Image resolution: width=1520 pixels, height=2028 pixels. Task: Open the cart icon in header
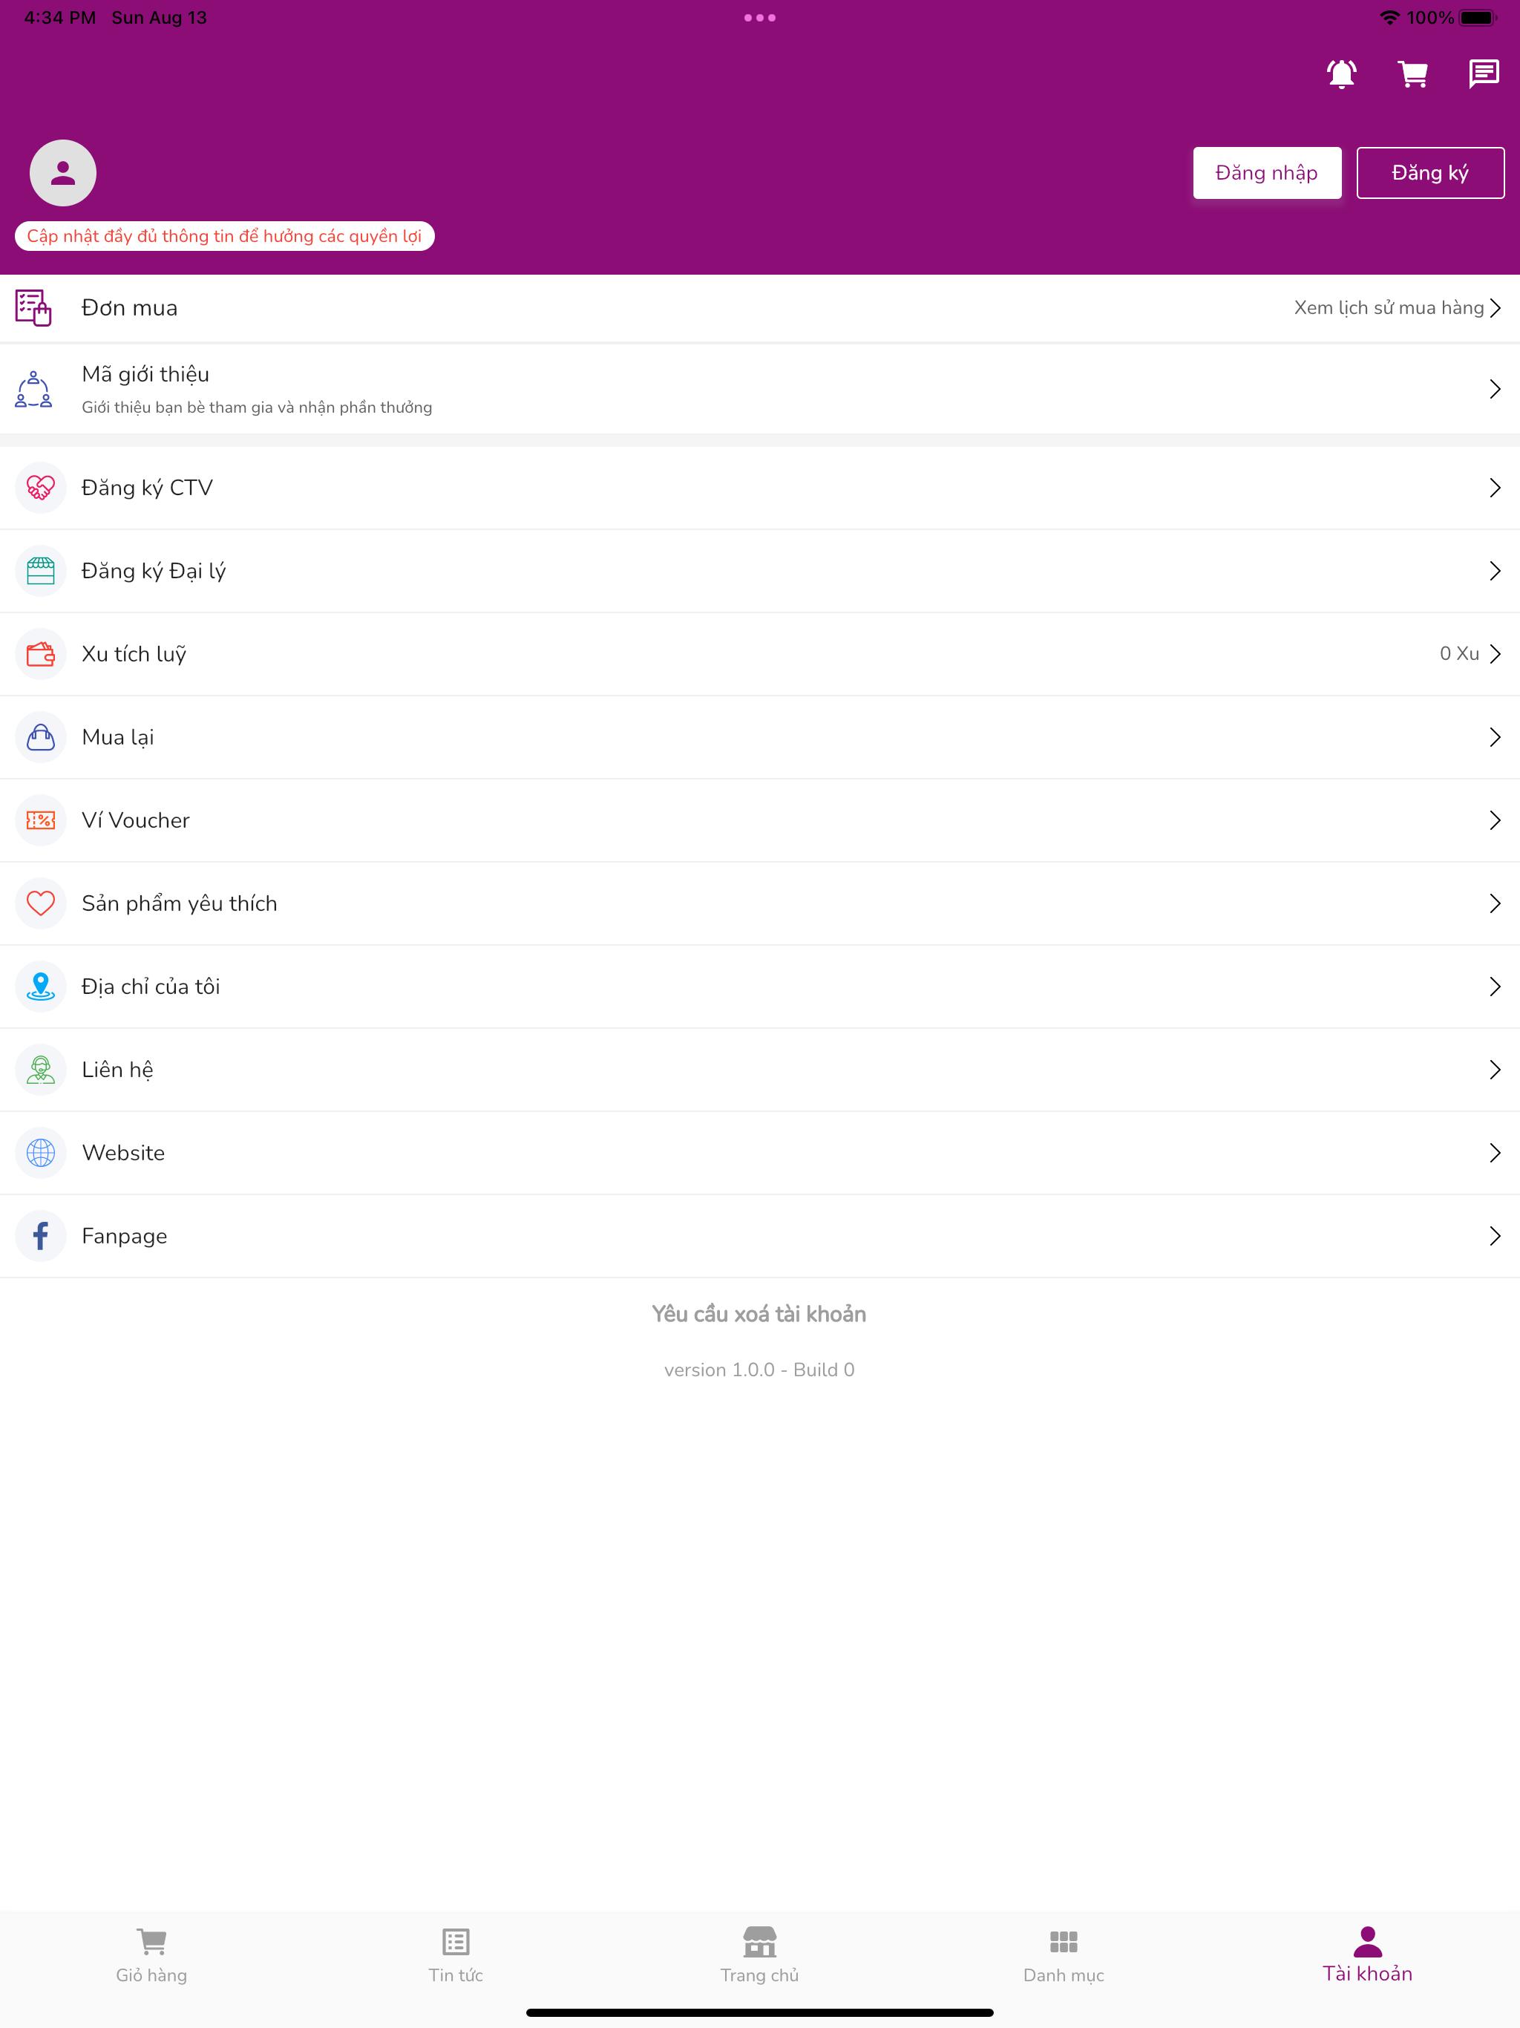(x=1412, y=73)
